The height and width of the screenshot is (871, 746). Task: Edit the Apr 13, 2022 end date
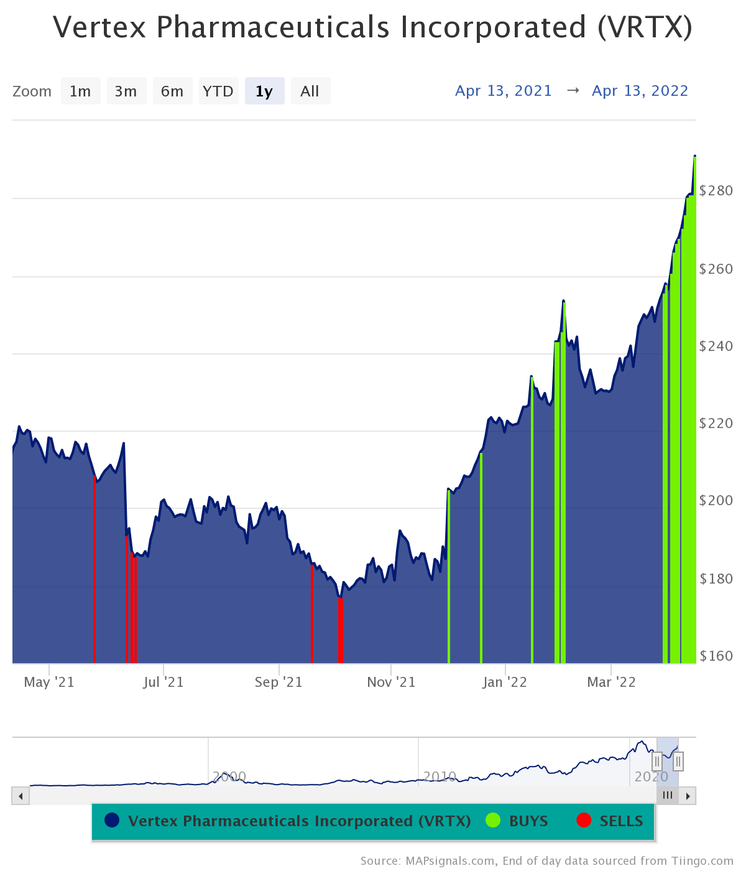click(640, 91)
